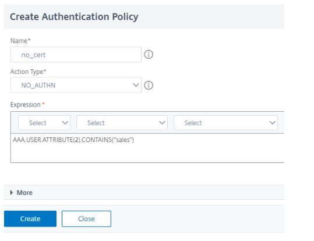This screenshot has width=314, height=241.
Task: Click the Create Authentication Policy heading
Action: click(x=74, y=17)
